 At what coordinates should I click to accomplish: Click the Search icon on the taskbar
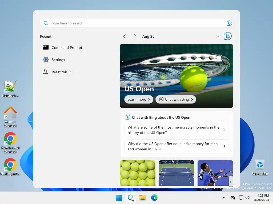point(131,198)
